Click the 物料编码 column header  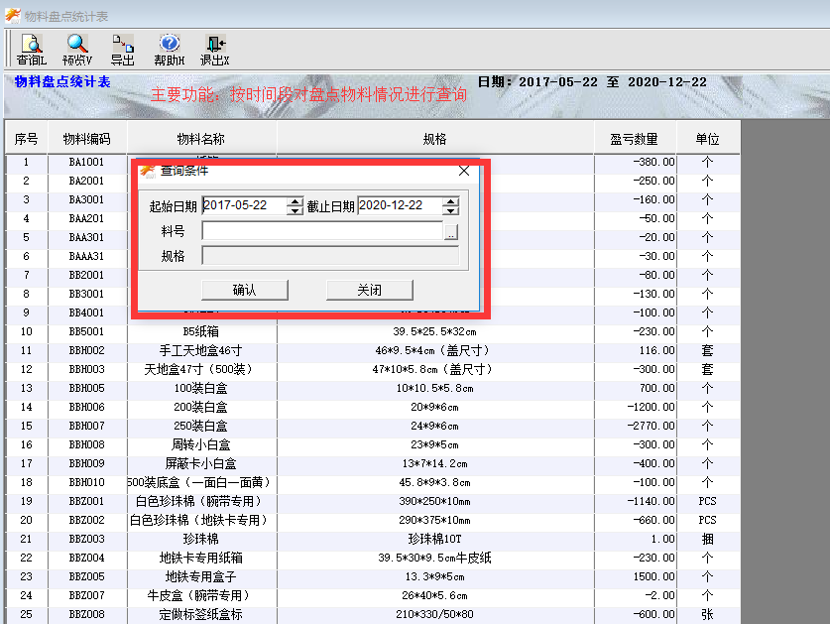(87, 139)
